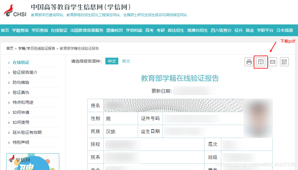Click the 汉族 ethnicity value cell
This screenshot has width=298, height=170.
(x=121, y=131)
